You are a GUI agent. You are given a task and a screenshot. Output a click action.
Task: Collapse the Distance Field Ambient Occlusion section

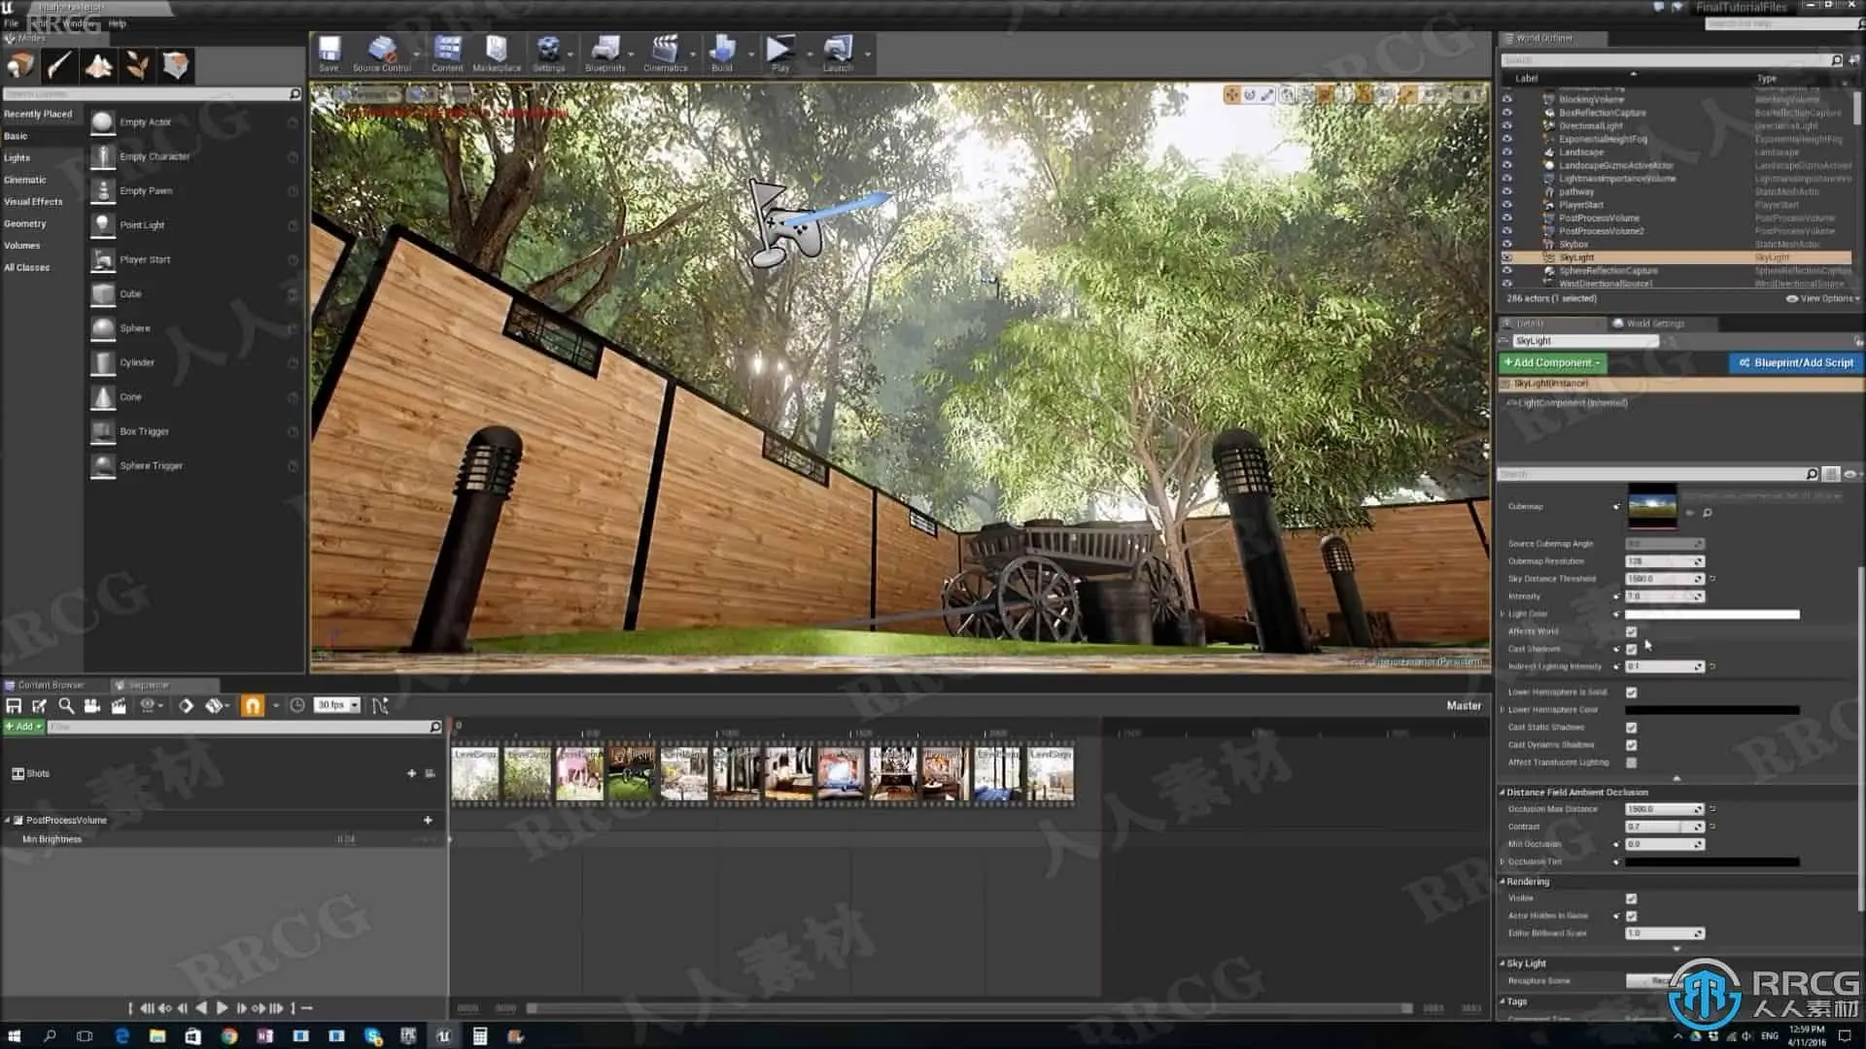click(1503, 793)
